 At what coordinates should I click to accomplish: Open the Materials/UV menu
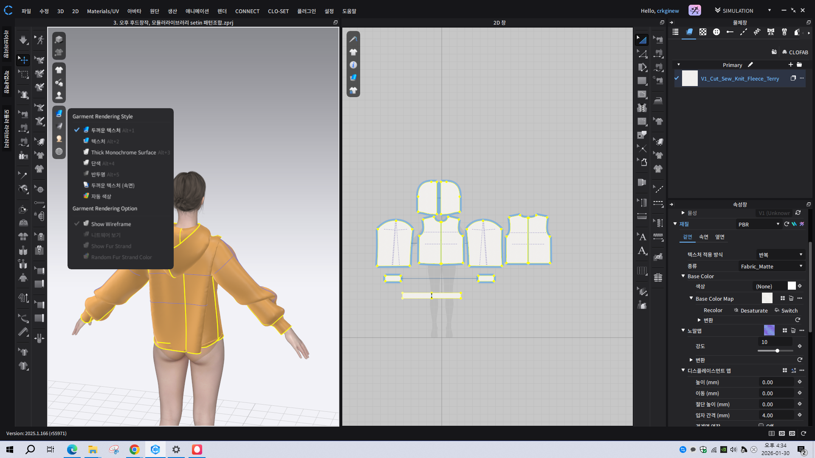(x=103, y=11)
